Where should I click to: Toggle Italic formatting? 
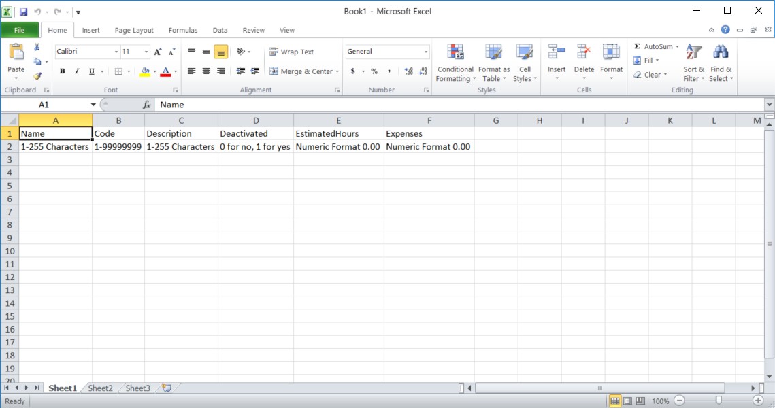point(77,71)
